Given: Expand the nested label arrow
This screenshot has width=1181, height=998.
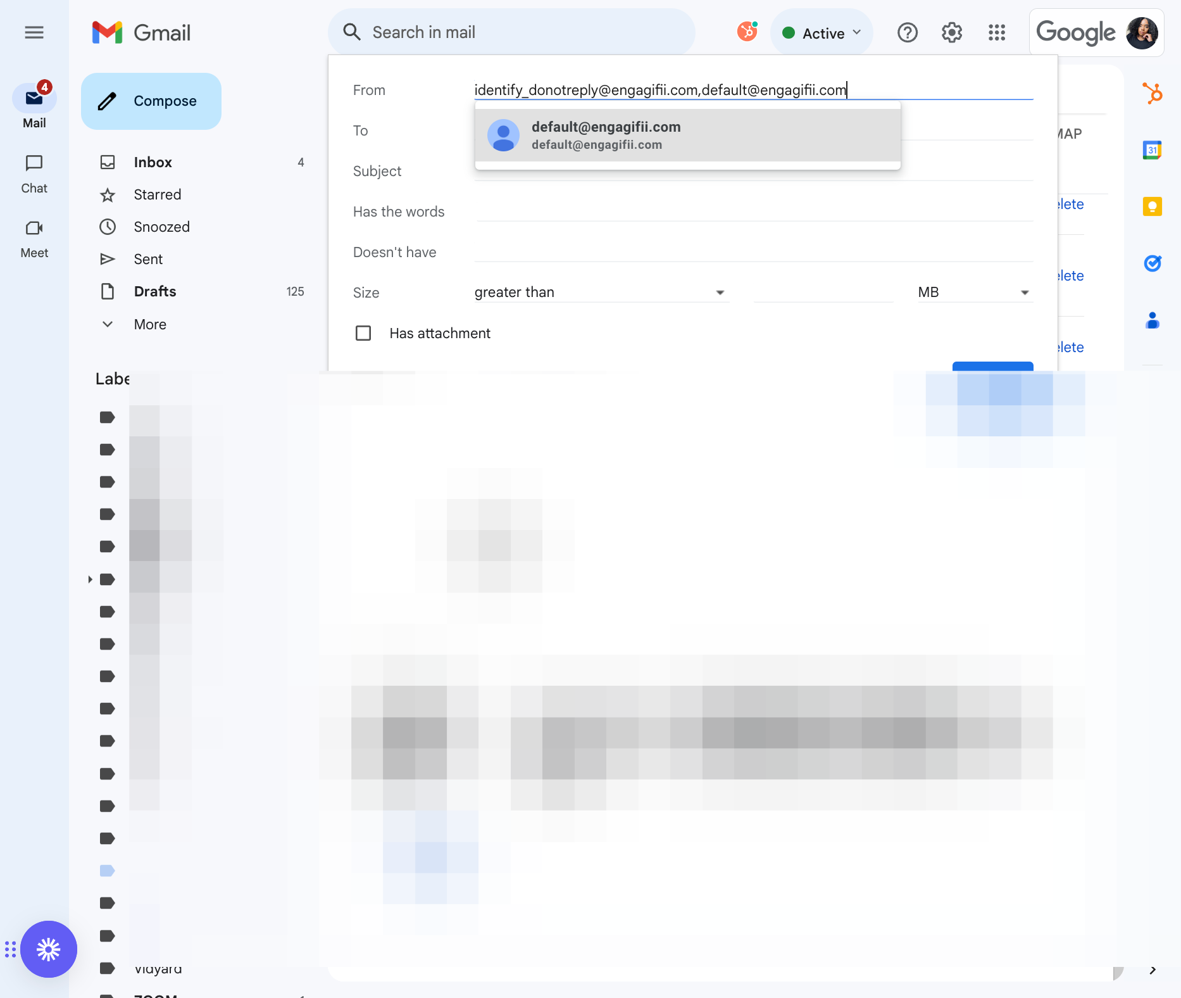Looking at the screenshot, I should 90,579.
